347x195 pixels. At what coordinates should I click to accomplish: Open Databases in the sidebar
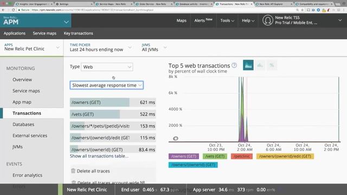coord(23,125)
